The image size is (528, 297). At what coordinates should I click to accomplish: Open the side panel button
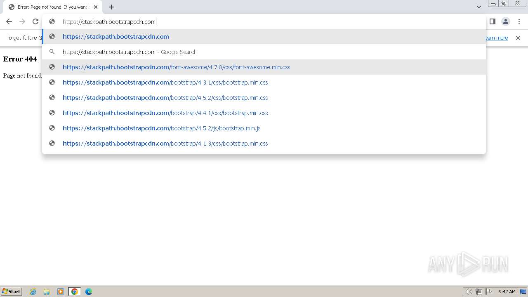493,21
